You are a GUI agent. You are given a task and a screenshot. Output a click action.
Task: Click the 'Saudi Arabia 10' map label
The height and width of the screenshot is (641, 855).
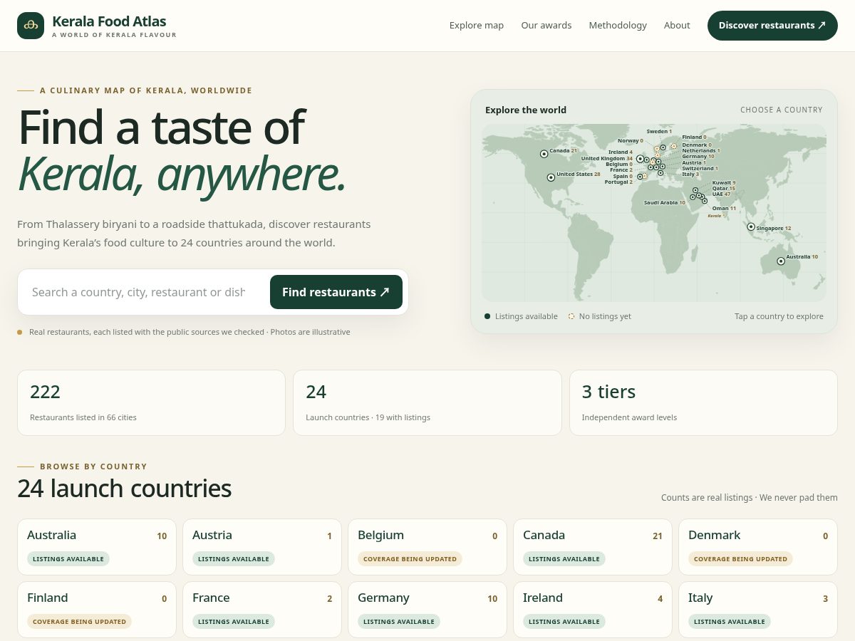click(665, 202)
